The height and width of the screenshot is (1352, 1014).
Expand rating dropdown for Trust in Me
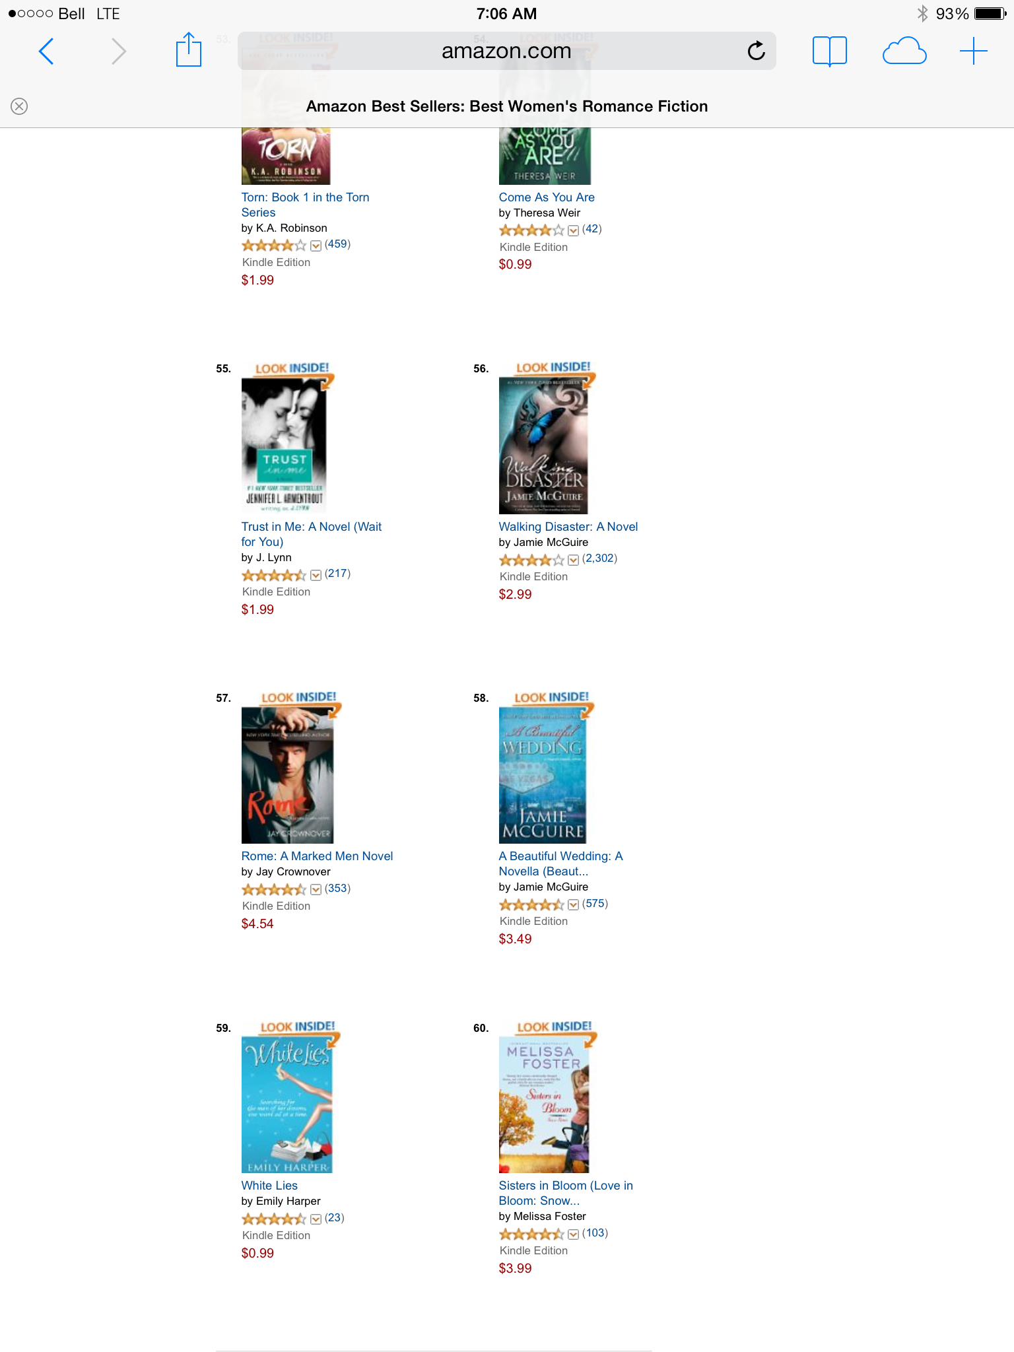pyautogui.click(x=316, y=575)
